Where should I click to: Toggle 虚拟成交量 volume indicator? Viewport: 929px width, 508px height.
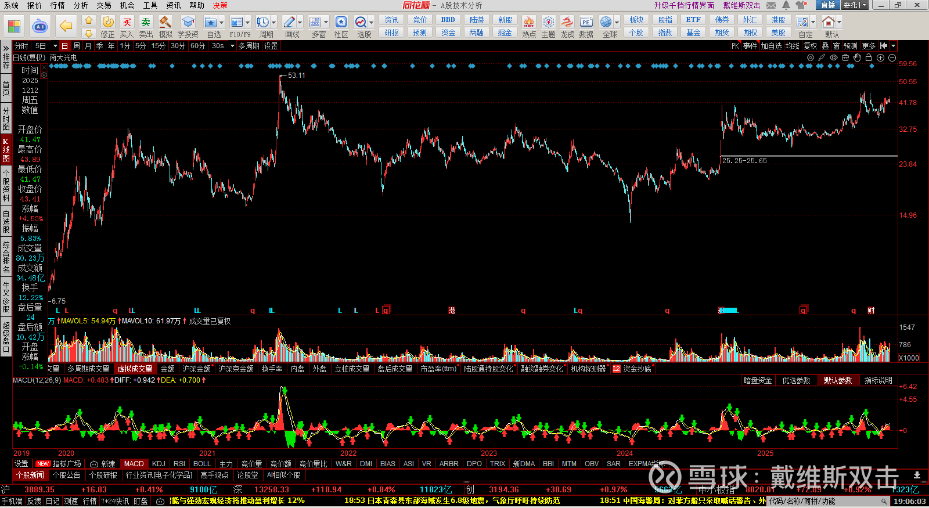pyautogui.click(x=135, y=369)
